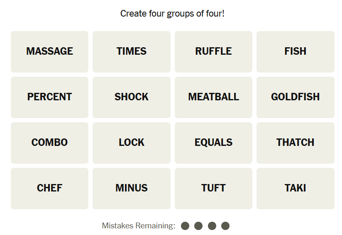The width and height of the screenshot is (342, 235).
Task: Click the EQUALS word tile
Action: coord(213,143)
